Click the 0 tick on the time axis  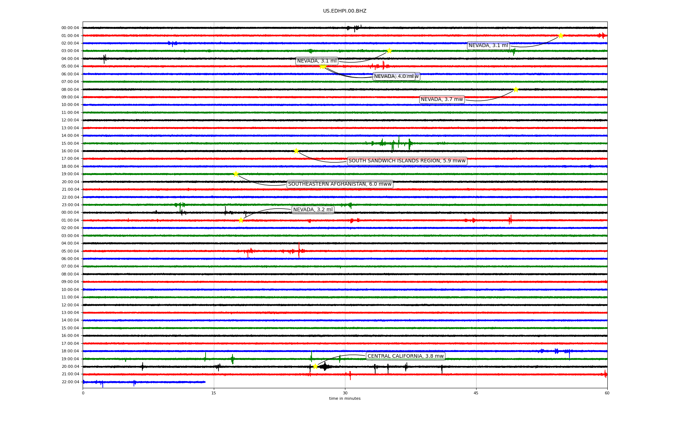pos(83,393)
